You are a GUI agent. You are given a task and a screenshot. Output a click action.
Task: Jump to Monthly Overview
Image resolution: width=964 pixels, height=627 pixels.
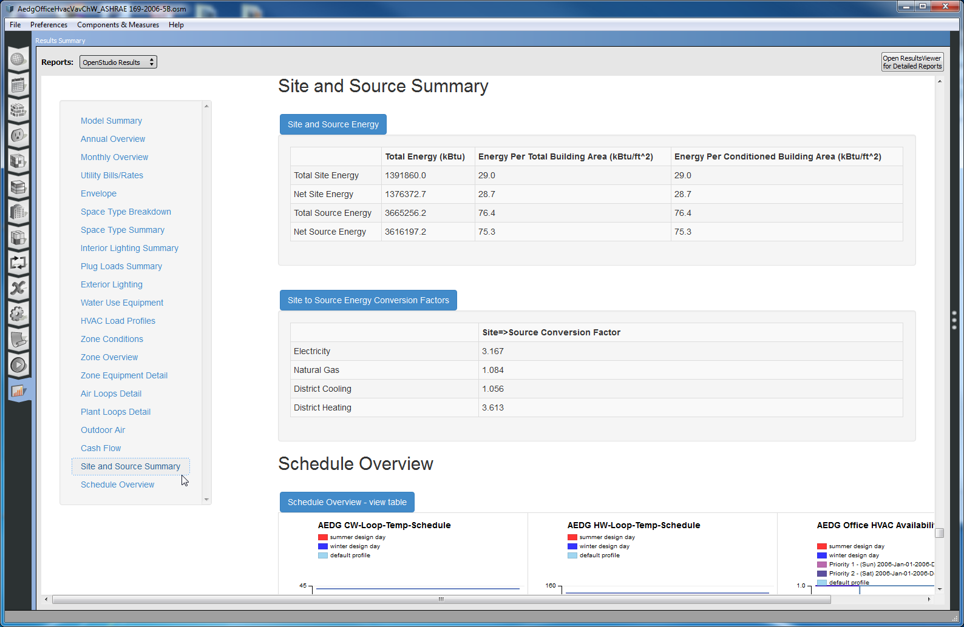click(x=114, y=157)
